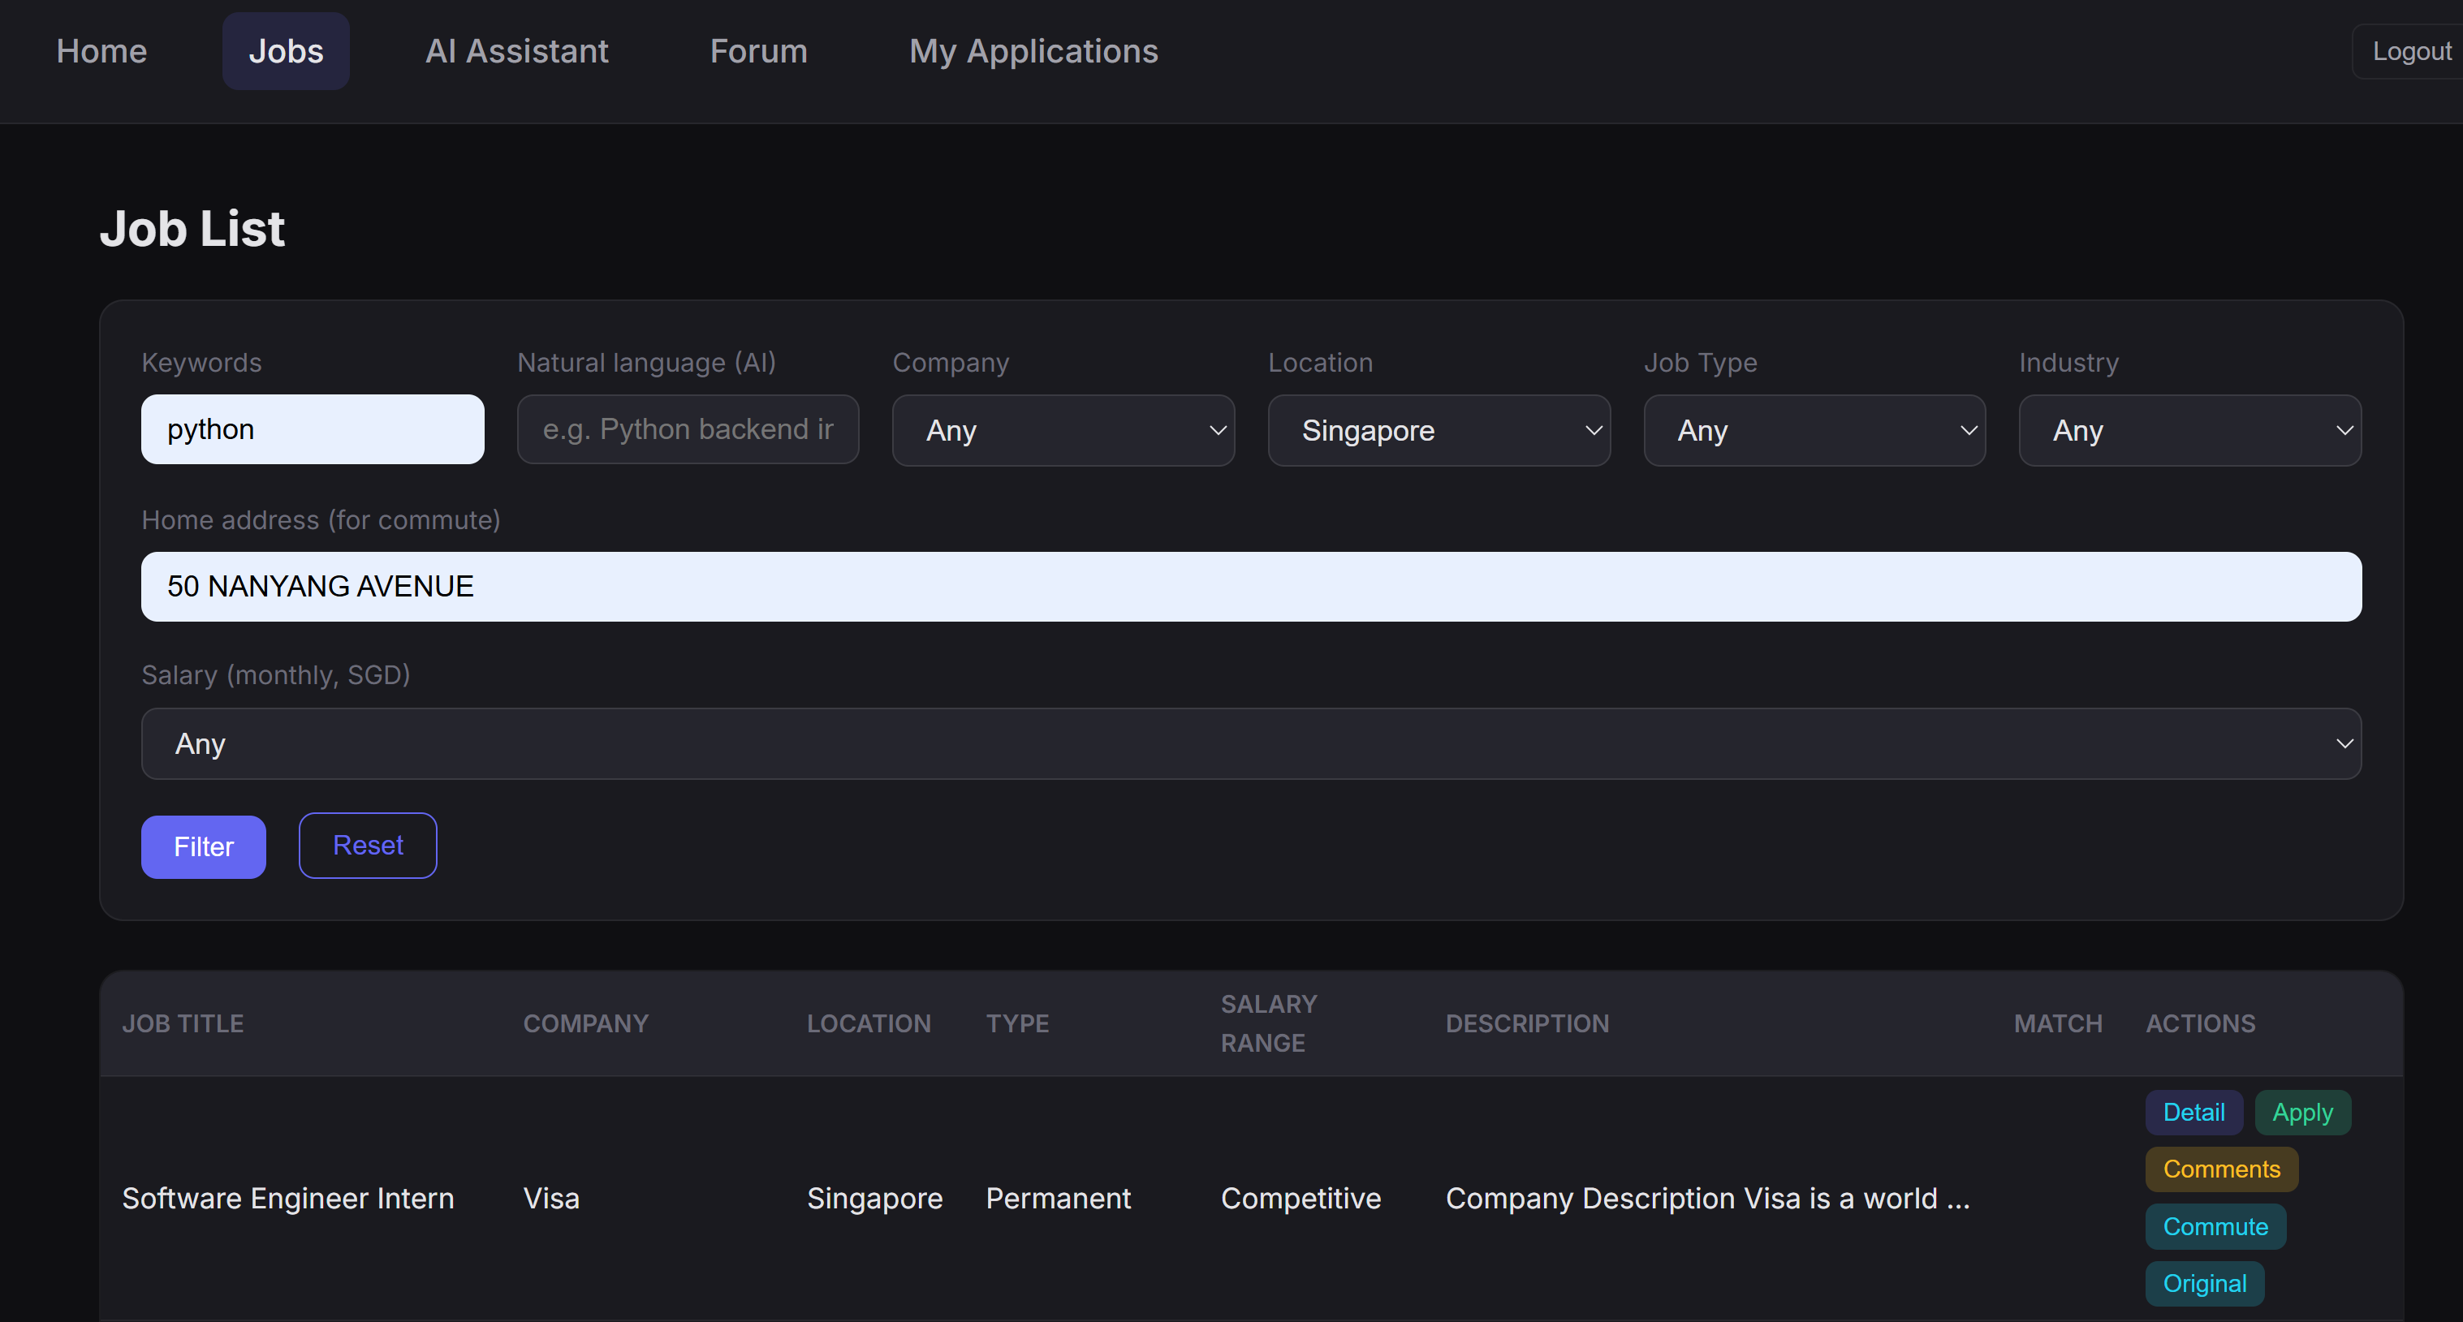2463x1322 pixels.
Task: Open the Original job posting link
Action: click(2204, 1283)
